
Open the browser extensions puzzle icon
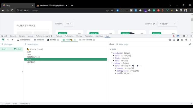176,10
